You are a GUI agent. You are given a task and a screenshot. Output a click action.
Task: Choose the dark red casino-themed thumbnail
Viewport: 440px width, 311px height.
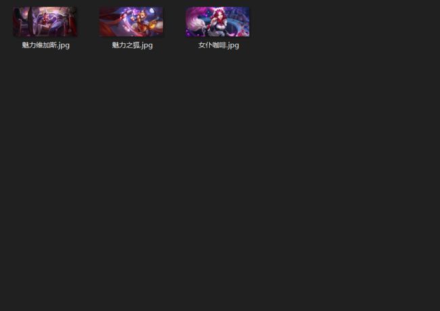45,22
